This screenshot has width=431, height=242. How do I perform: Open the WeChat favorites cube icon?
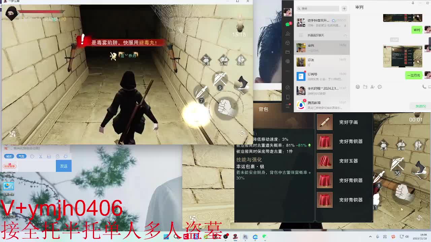click(288, 43)
